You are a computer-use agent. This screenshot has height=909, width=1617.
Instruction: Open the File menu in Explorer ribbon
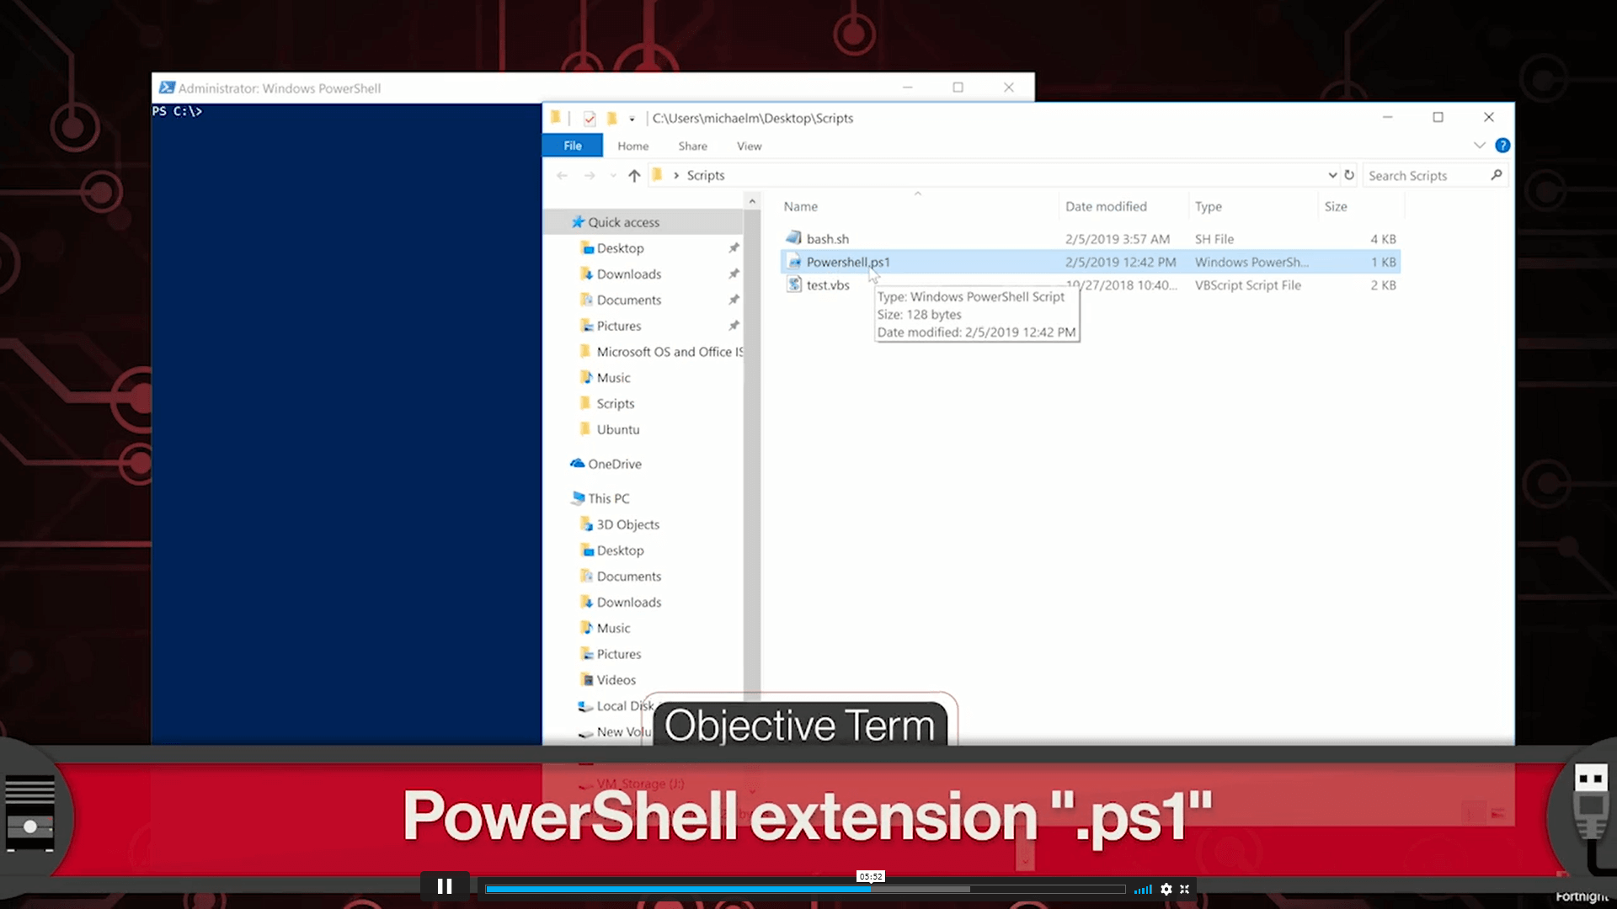tap(572, 146)
